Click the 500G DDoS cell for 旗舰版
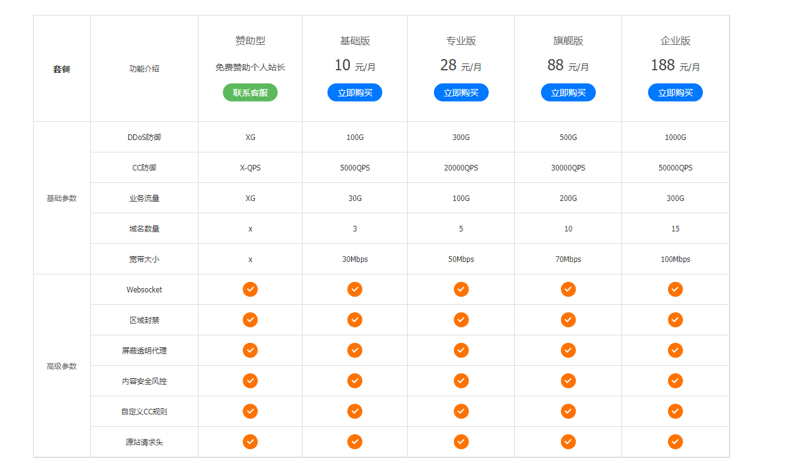 tap(568, 138)
